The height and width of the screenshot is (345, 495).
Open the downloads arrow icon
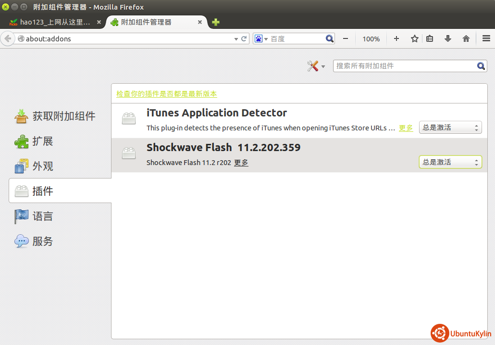(x=448, y=39)
